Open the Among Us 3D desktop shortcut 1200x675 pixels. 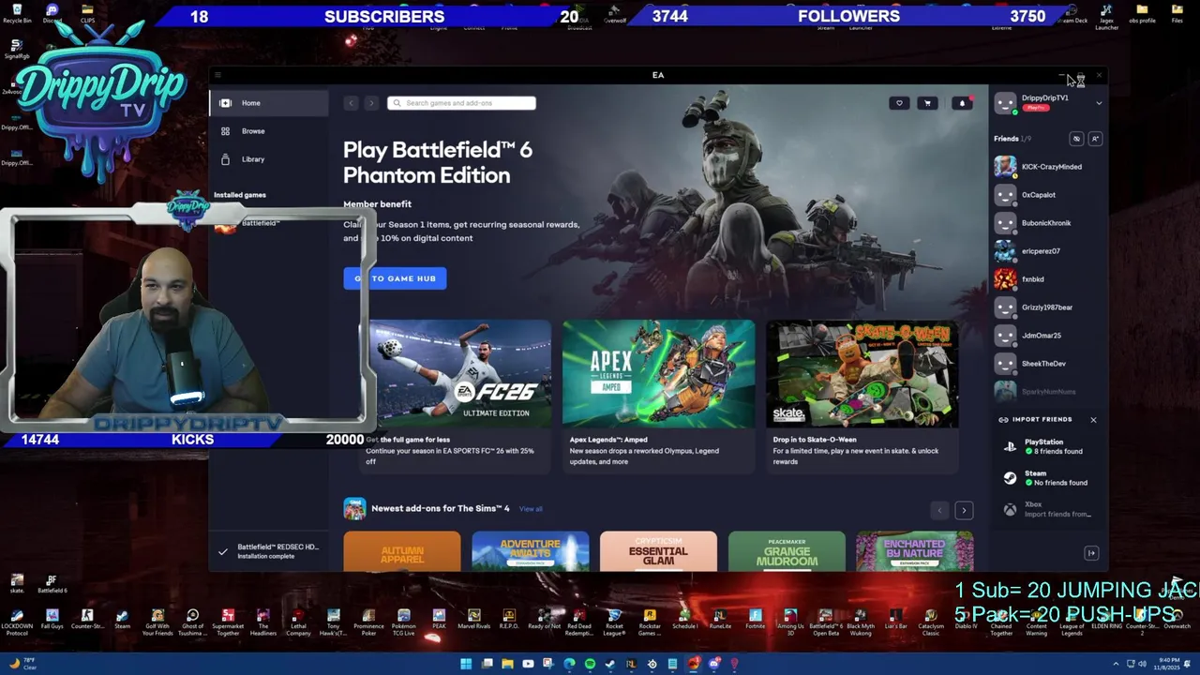pos(790,622)
